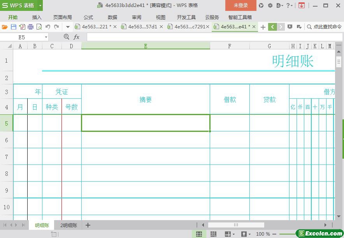Click the 未登录 login button
This screenshot has height=238, width=344.
pyautogui.click(x=240, y=5)
